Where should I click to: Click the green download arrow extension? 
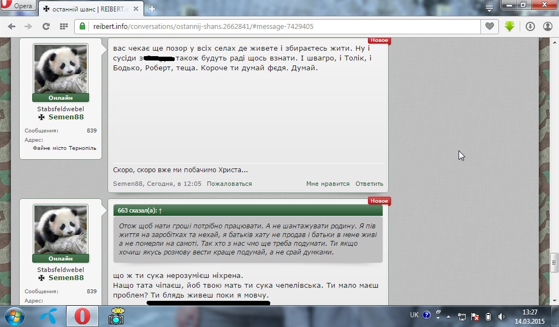point(510,26)
